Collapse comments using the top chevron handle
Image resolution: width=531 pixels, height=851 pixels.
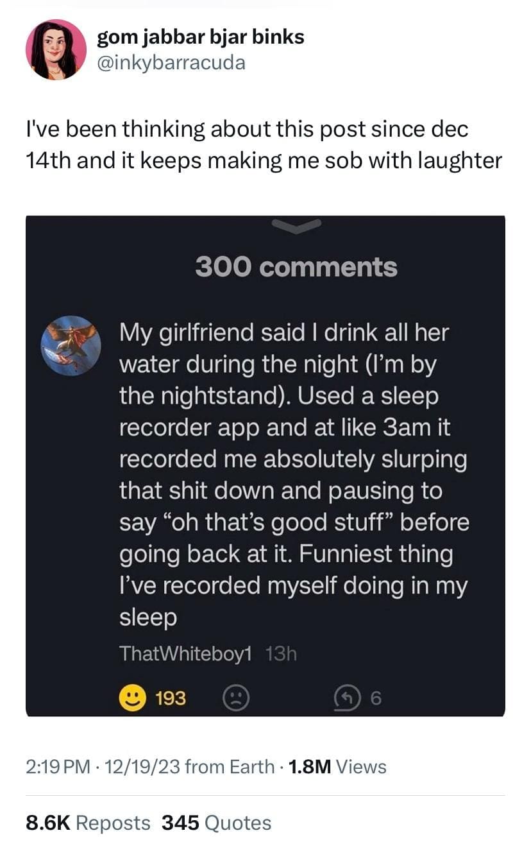(296, 225)
